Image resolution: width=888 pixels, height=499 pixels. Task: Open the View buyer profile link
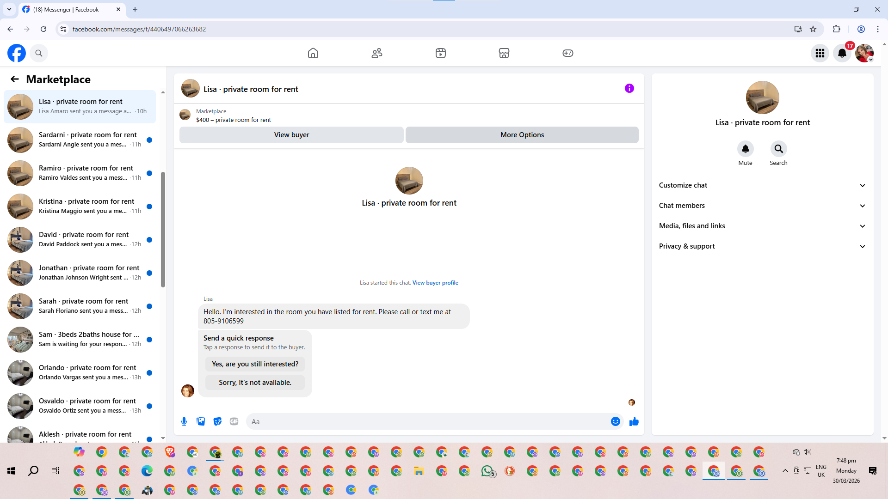[435, 283]
